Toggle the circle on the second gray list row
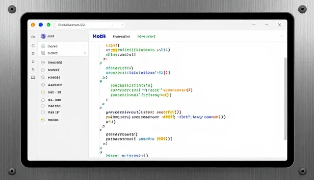Viewport: 314px width, 180px height. click(43, 70)
